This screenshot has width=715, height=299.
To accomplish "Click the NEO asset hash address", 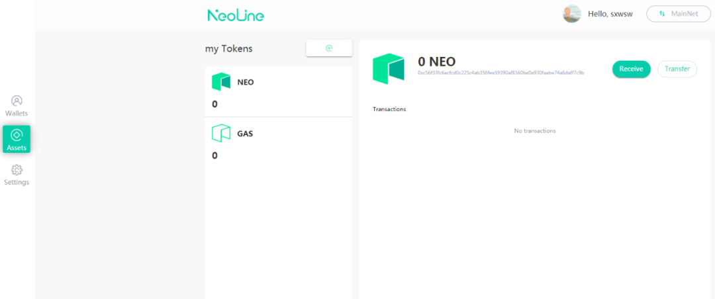I will 501,73.
